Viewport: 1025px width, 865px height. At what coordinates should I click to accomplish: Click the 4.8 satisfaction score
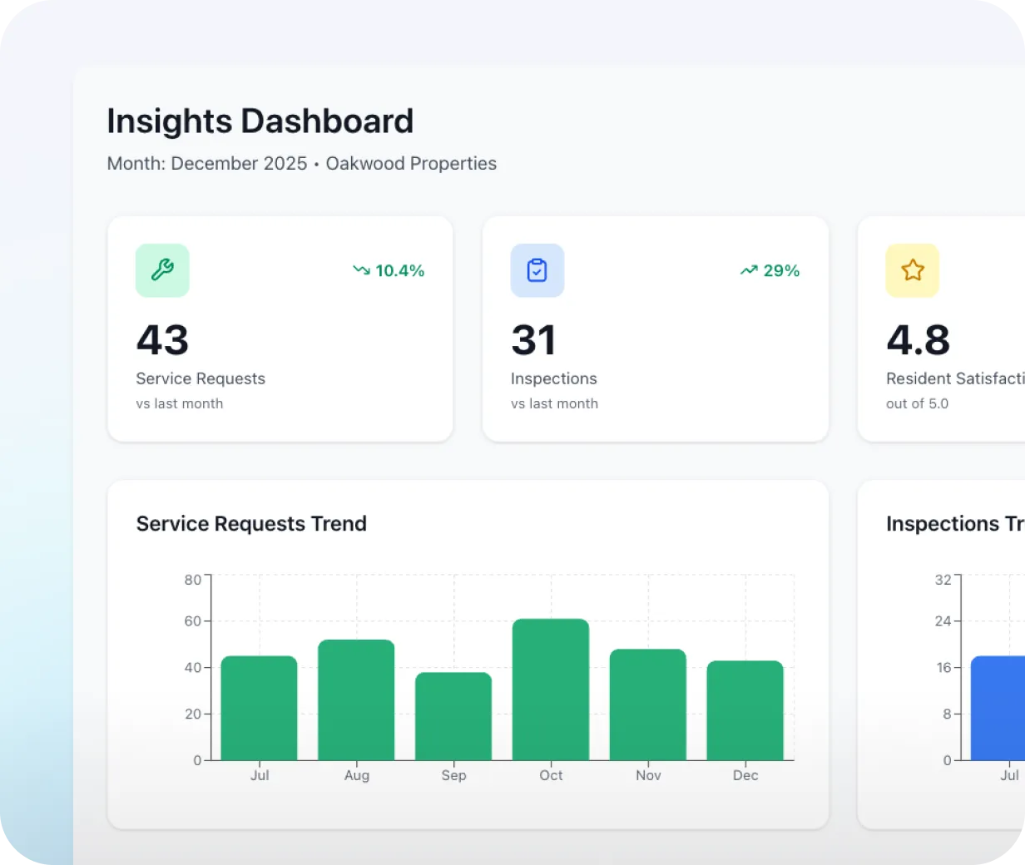click(919, 340)
